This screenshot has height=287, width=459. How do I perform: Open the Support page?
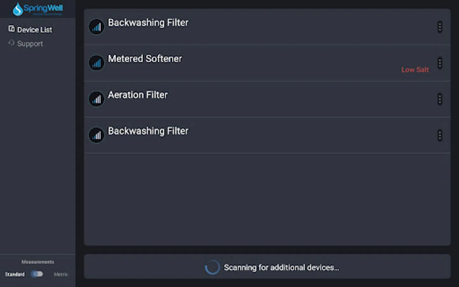(x=30, y=44)
